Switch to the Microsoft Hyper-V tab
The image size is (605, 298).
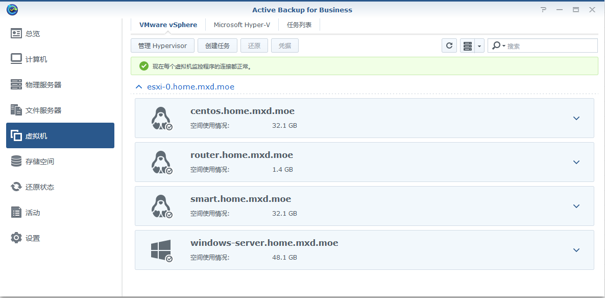242,25
